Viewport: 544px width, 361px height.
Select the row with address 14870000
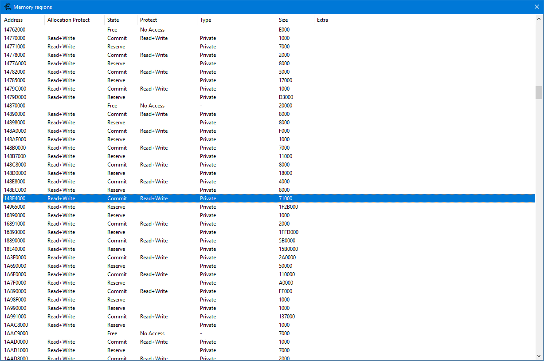(x=15, y=106)
